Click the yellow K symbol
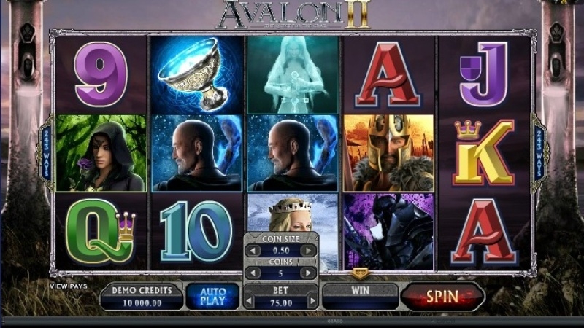 tap(483, 153)
